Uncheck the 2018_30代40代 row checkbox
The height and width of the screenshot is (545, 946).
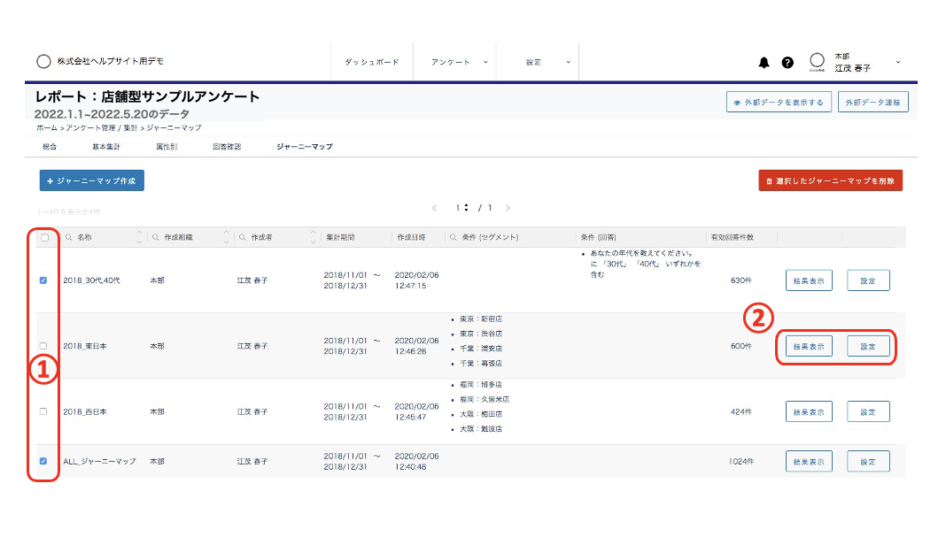[x=43, y=280]
